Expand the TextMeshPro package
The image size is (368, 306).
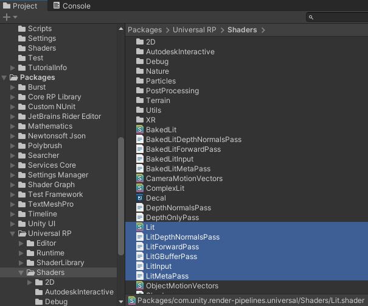tap(13, 204)
